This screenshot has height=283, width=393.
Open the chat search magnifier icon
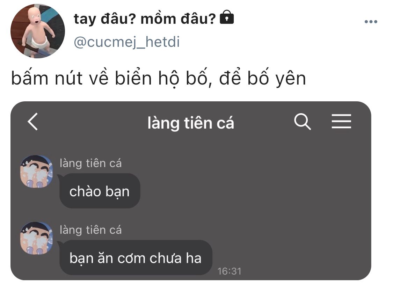click(x=302, y=122)
